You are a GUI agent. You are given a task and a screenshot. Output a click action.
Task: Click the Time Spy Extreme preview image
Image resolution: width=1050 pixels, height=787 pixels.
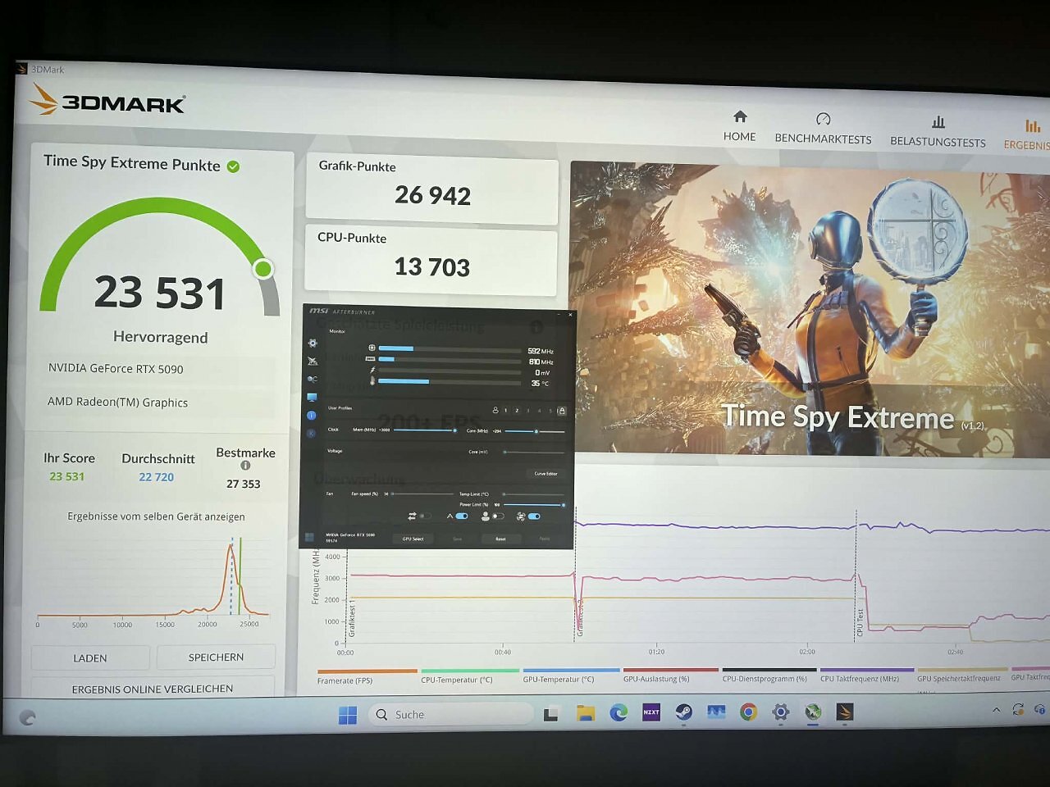pyautogui.click(x=810, y=310)
